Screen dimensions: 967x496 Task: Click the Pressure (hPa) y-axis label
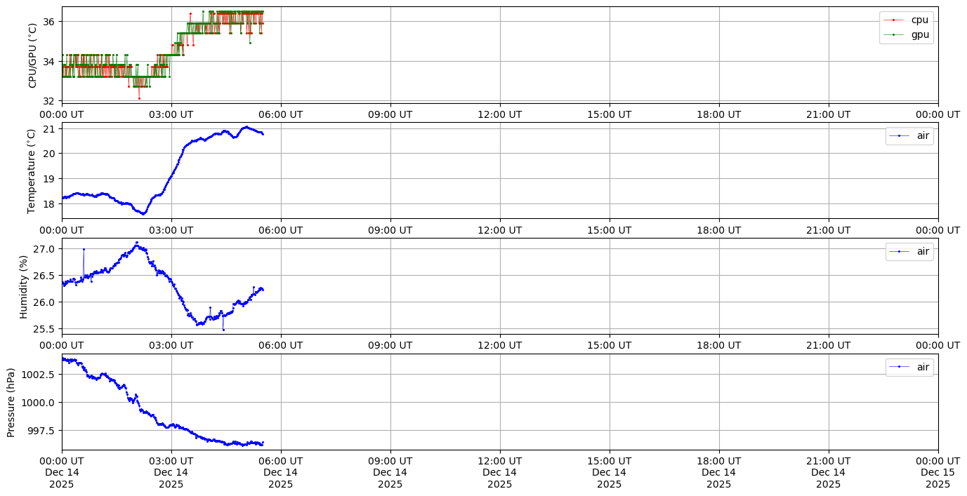coord(11,402)
